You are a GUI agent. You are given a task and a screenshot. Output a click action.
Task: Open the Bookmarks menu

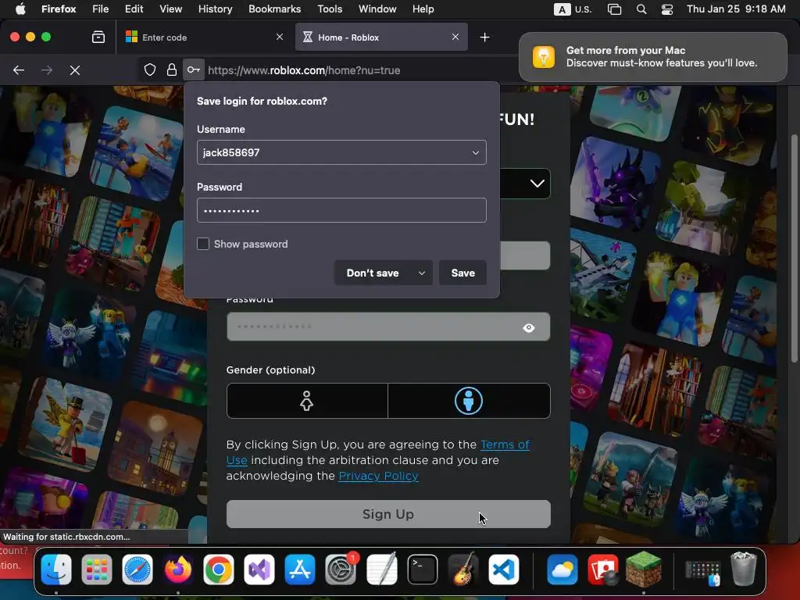[x=274, y=9]
